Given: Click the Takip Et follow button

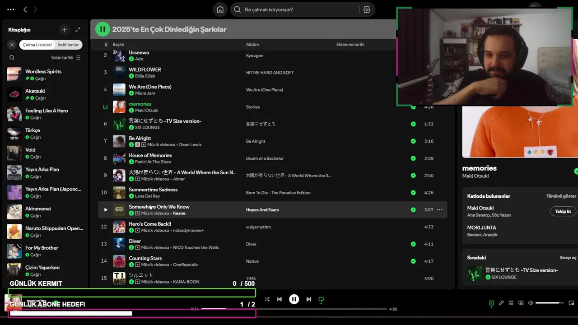Looking at the screenshot, I should pyautogui.click(x=563, y=211).
